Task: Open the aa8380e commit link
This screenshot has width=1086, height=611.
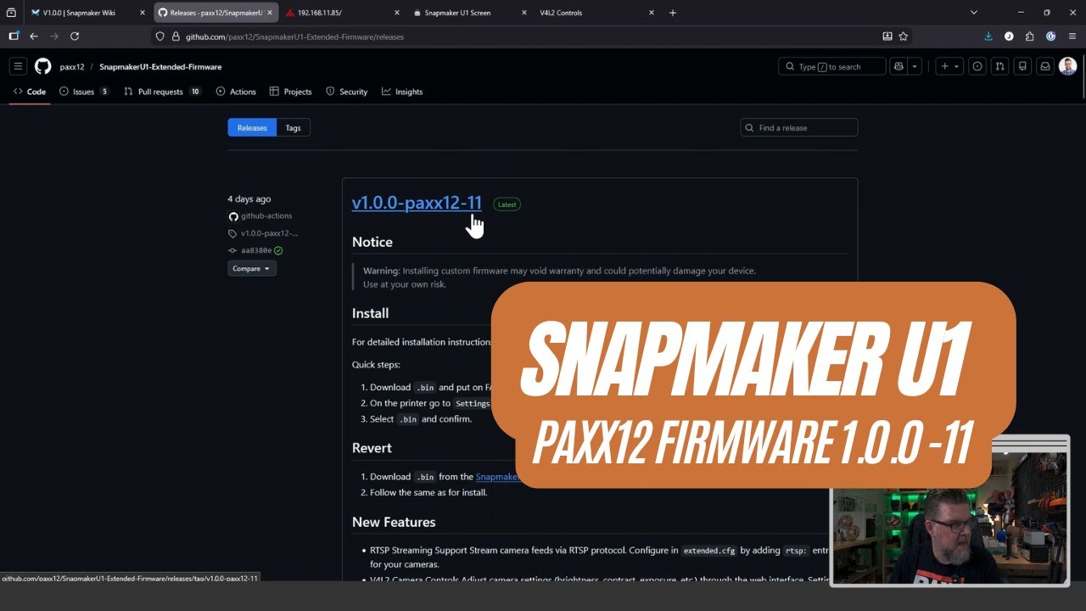Action: click(x=256, y=251)
